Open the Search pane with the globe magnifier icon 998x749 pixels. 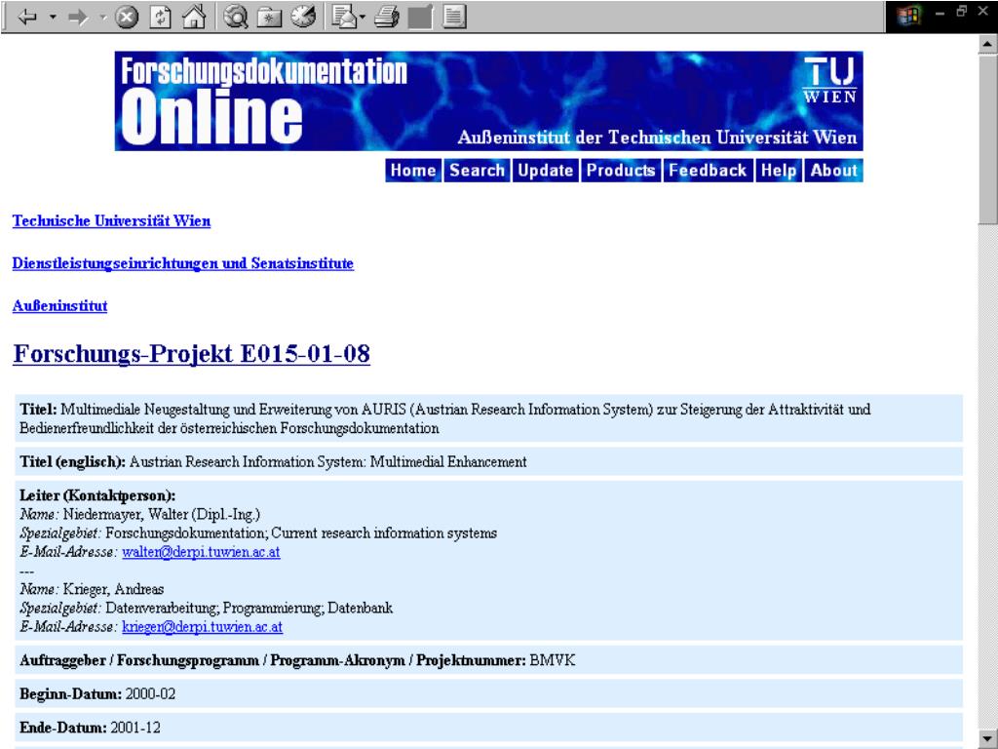[x=236, y=18]
